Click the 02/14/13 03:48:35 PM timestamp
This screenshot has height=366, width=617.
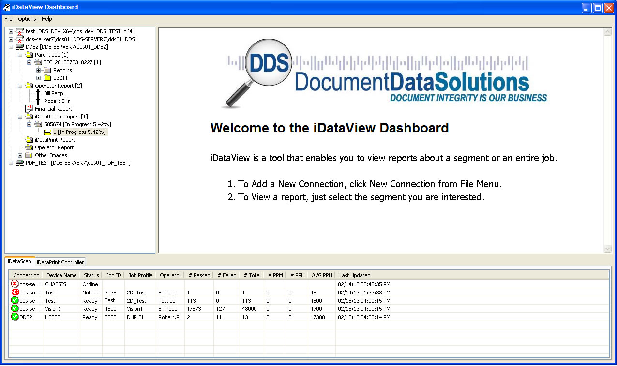pyautogui.click(x=364, y=284)
